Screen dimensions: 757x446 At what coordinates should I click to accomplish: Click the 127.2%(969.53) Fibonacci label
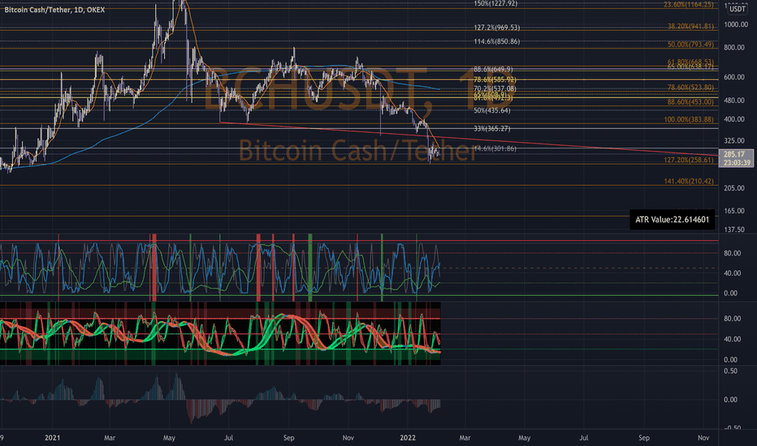pyautogui.click(x=497, y=28)
